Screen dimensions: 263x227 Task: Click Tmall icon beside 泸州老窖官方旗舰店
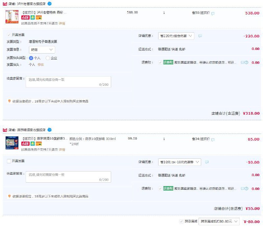pos(5,4)
